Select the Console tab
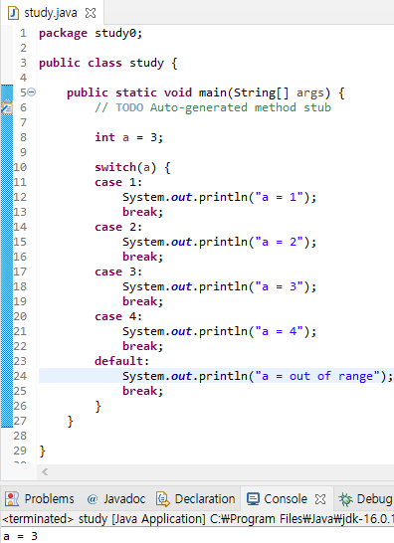Screen dimensions: 394x543 (286, 499)
